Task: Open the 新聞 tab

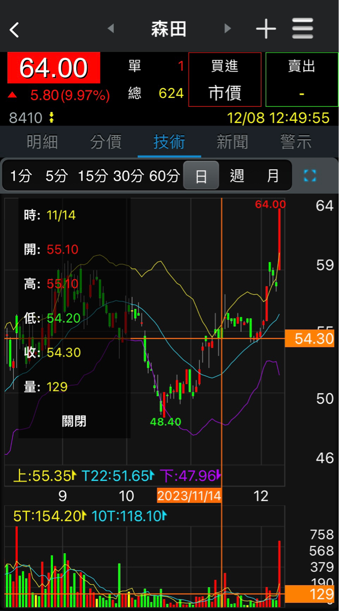Action: pos(232,142)
